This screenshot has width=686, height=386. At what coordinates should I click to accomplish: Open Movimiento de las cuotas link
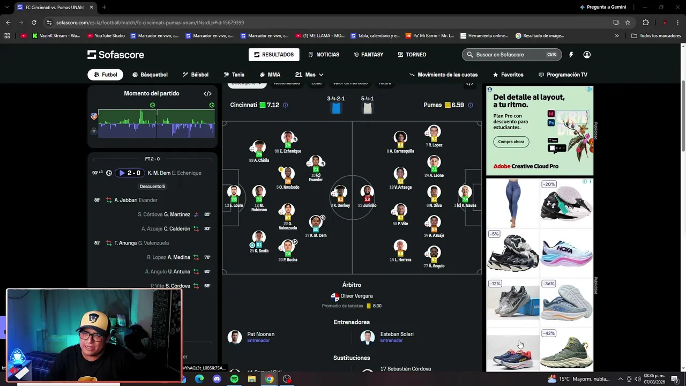[443, 75]
